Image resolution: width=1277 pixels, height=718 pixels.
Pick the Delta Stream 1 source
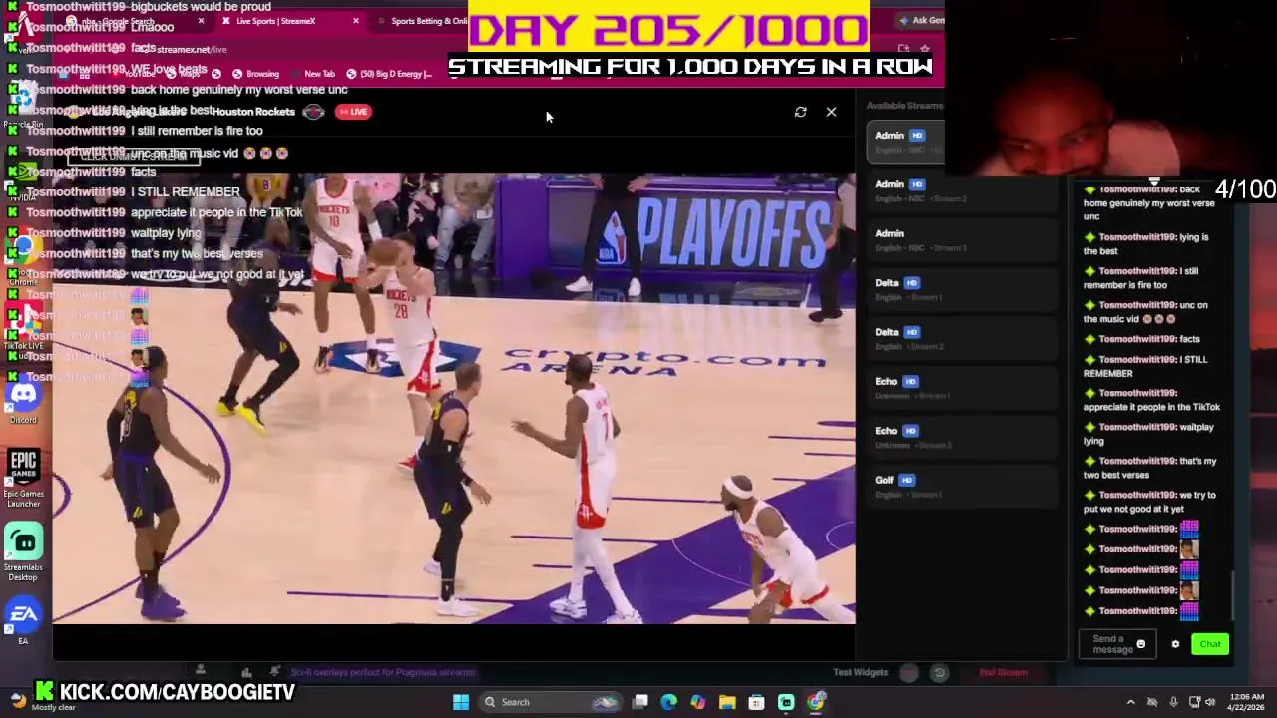(963, 289)
